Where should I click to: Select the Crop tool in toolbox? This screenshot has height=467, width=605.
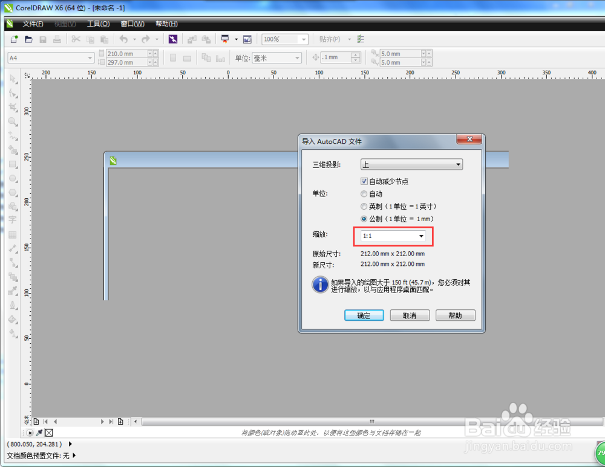pos(13,108)
